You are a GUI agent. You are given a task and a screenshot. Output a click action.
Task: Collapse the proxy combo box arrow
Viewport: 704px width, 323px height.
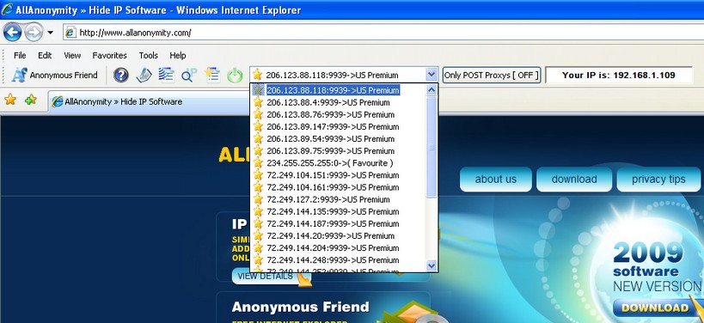(431, 75)
